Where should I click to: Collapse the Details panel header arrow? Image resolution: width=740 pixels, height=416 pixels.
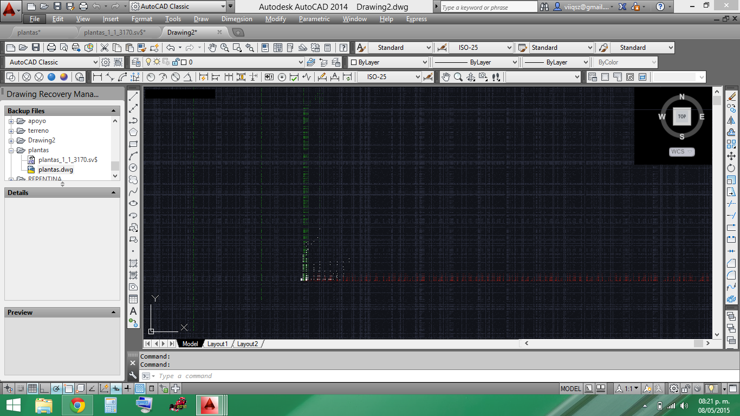114,193
